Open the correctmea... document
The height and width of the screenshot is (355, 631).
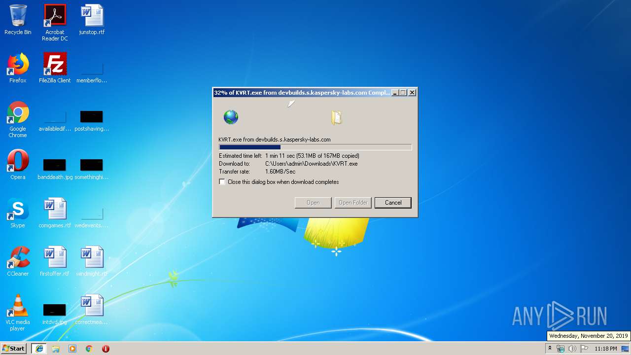[x=92, y=310]
